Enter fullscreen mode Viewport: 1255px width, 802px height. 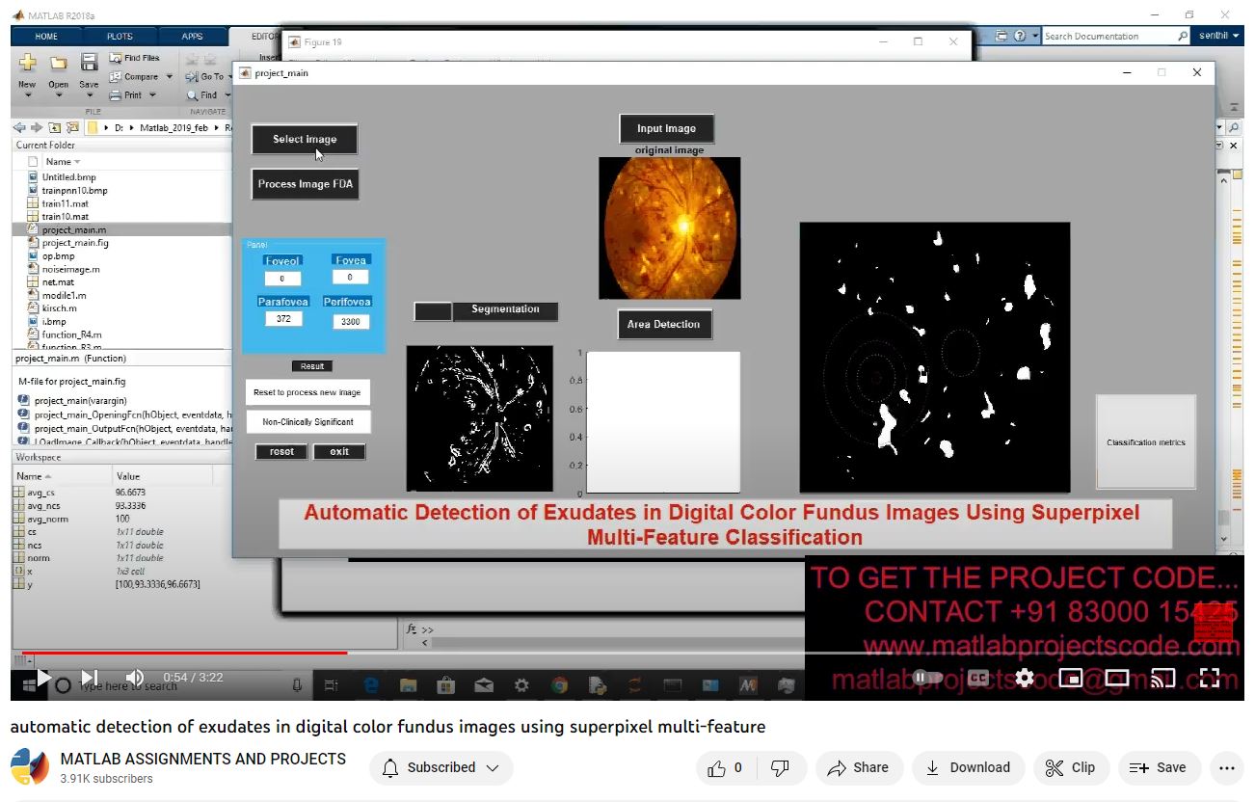click(1210, 678)
